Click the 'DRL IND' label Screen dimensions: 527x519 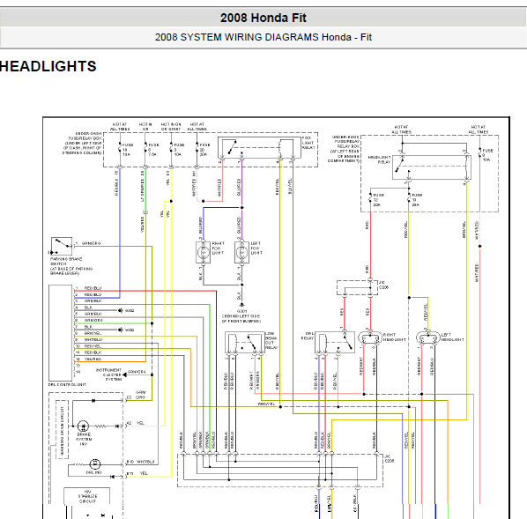coord(93,472)
